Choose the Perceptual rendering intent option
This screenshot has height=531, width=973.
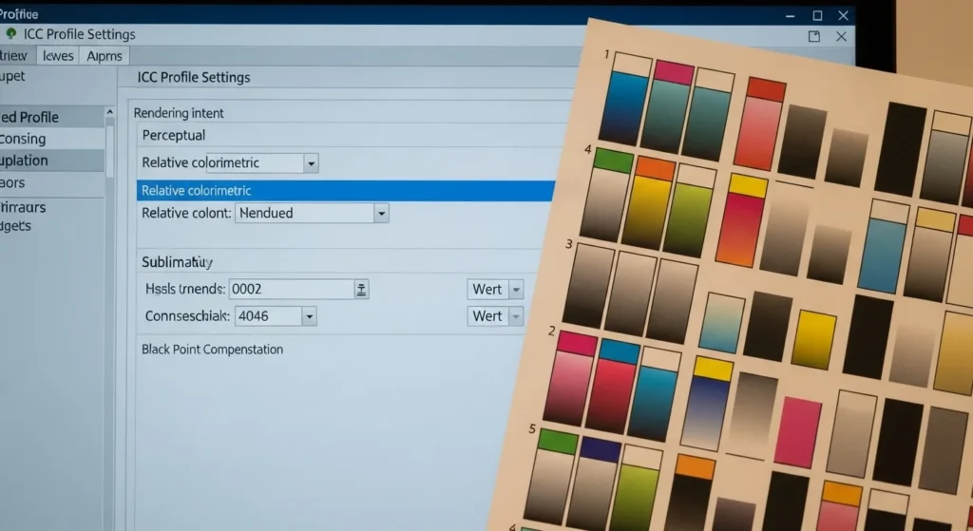174,136
